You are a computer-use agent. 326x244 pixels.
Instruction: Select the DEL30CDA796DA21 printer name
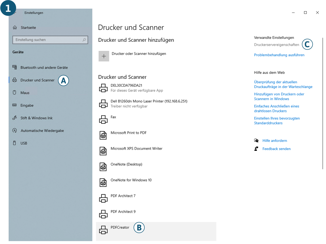pyautogui.click(x=126, y=85)
